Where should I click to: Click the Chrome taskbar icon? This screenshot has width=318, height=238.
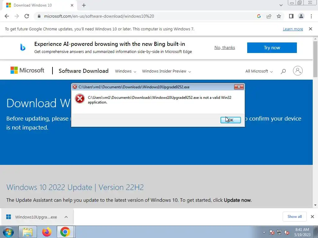tap(65, 232)
